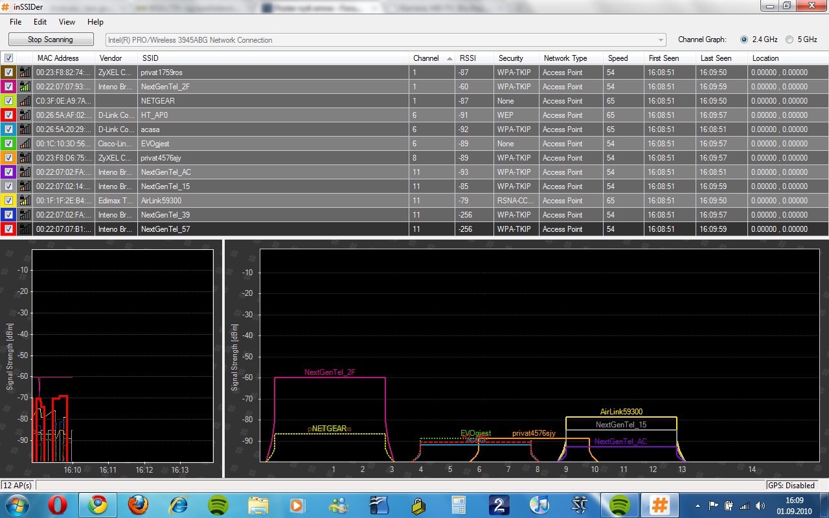Select the AirLink59300 SSID cell
Image resolution: width=829 pixels, height=518 pixels.
pos(273,201)
